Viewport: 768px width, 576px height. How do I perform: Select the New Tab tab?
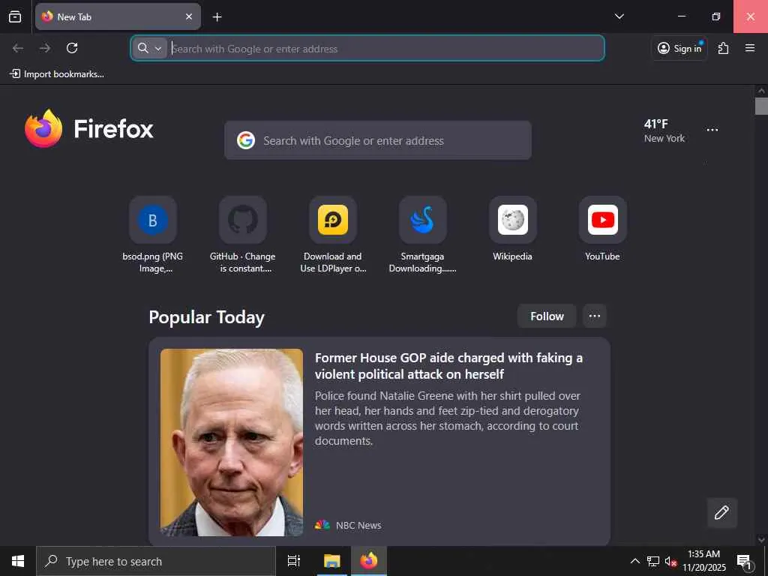[x=118, y=16]
